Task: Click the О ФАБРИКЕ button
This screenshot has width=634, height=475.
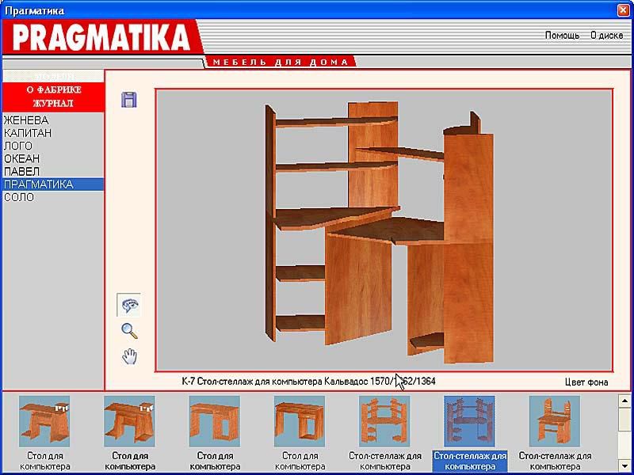Action: coord(53,90)
